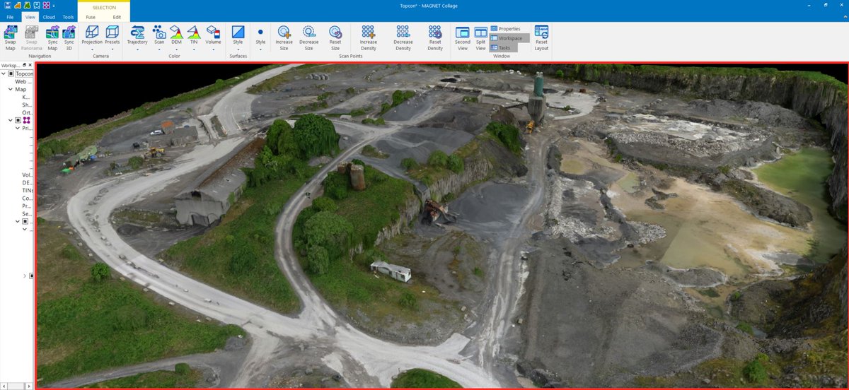Open the Presets dropdown arrow

pyautogui.click(x=112, y=51)
